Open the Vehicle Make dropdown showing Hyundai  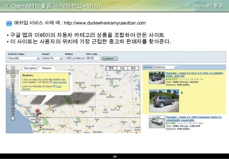[24, 58]
